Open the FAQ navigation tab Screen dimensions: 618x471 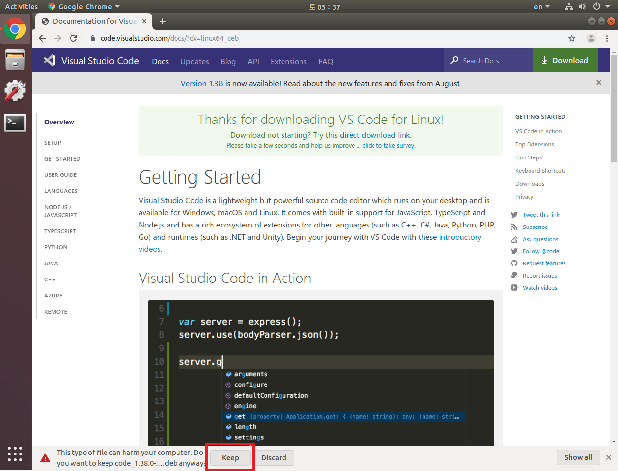pos(326,61)
